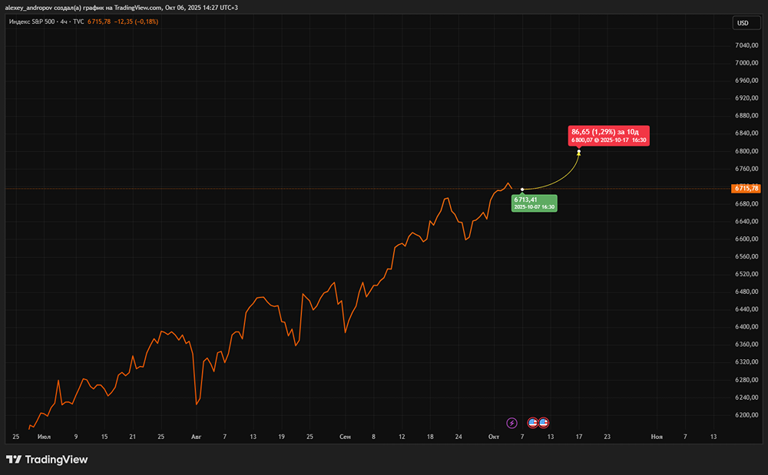This screenshot has height=475, width=768.
Task: Select the Ноя label on the time axis
Action: click(x=657, y=435)
